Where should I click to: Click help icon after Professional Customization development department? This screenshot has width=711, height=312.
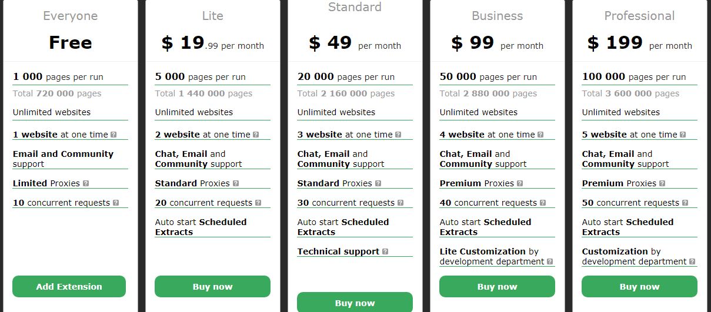692,261
